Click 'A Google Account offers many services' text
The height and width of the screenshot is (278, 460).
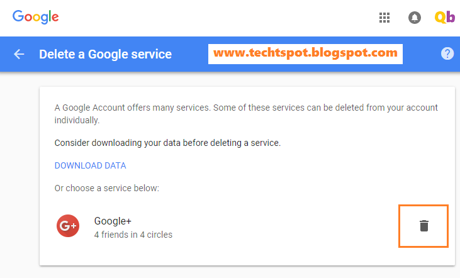click(132, 108)
